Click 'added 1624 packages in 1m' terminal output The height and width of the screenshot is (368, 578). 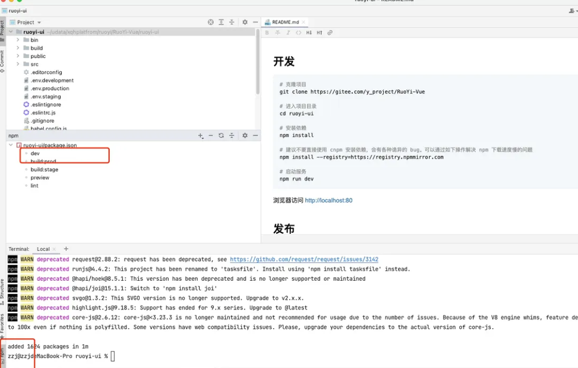[48, 346]
